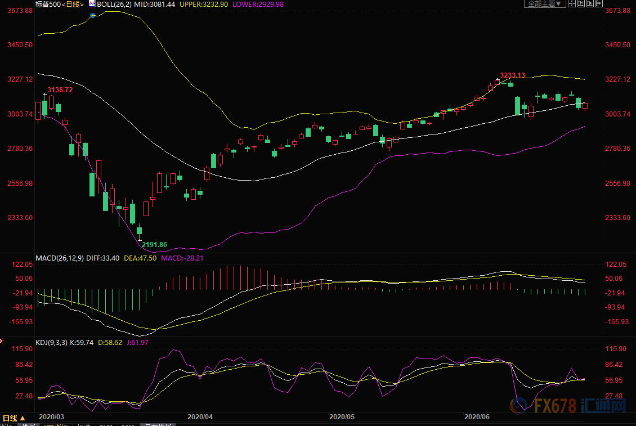The image size is (636, 426).
Task: Click the crosshair cursor icon
Action: coord(572,4)
